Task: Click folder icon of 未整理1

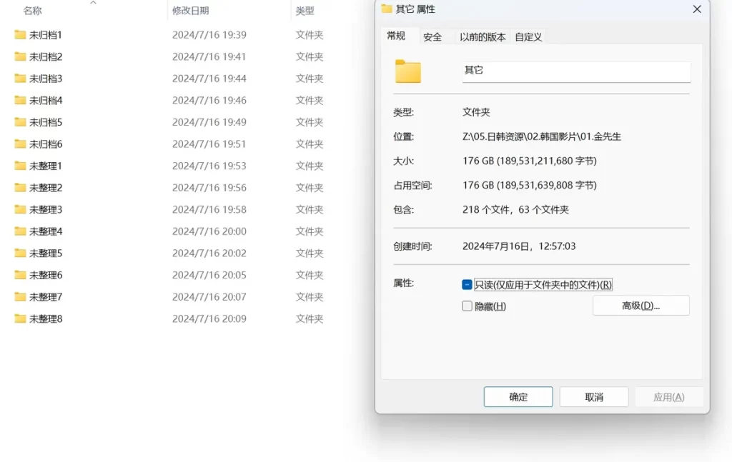Action: coord(20,166)
